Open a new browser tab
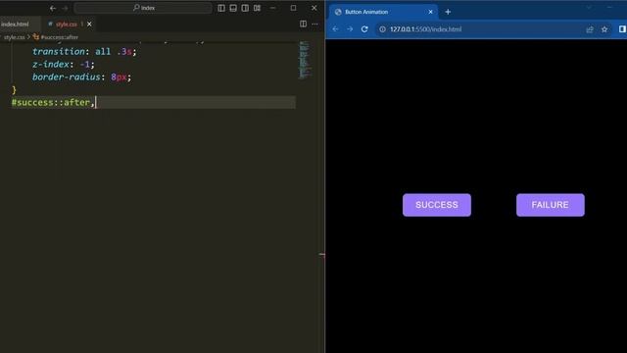This screenshot has width=627, height=353. click(448, 12)
